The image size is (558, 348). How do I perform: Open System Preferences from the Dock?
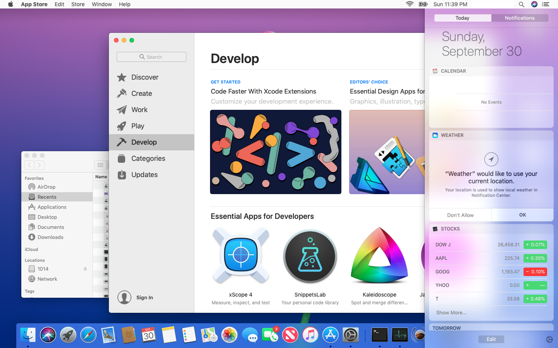coord(351,335)
